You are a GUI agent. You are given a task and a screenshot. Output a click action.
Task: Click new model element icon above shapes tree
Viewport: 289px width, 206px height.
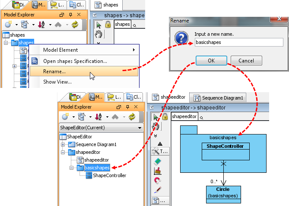point(8,24)
